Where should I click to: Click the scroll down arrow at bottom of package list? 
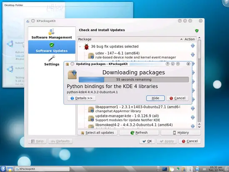199,127
